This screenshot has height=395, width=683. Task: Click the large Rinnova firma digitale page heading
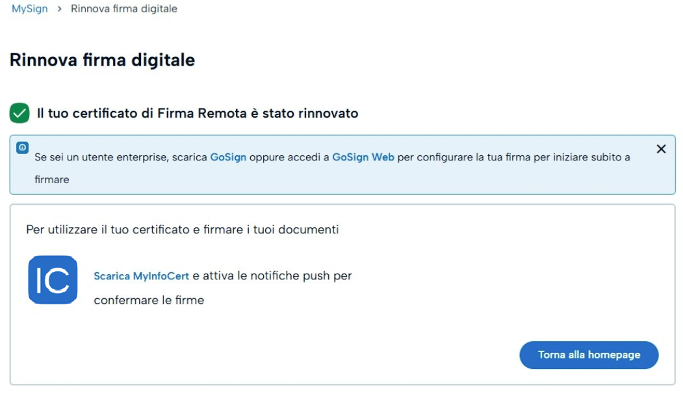(103, 60)
